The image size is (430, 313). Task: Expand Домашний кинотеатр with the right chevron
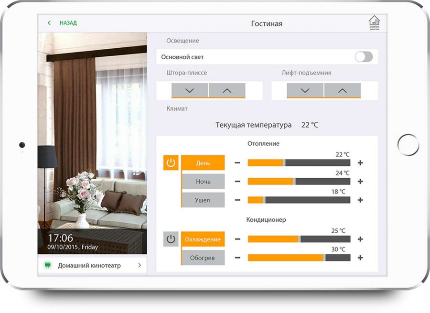[x=140, y=265]
